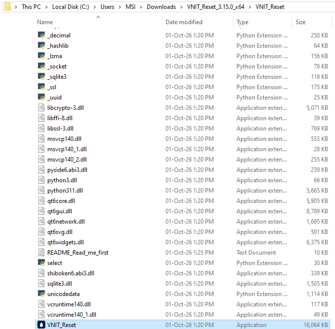Click the sort arrow above Name column
Viewport: 335px width, 329px height.
[x=98, y=17]
